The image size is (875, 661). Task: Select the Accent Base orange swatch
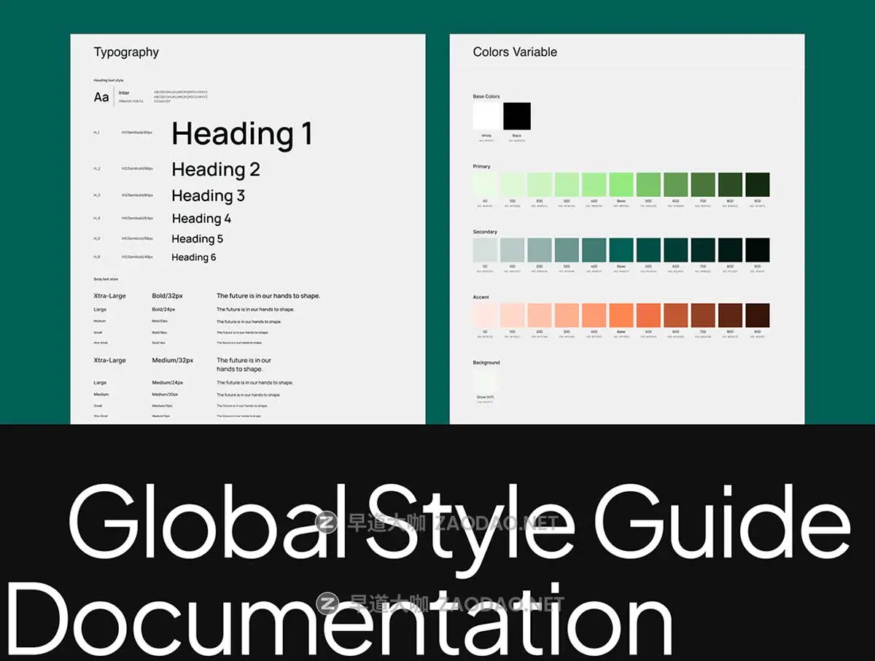(x=621, y=316)
